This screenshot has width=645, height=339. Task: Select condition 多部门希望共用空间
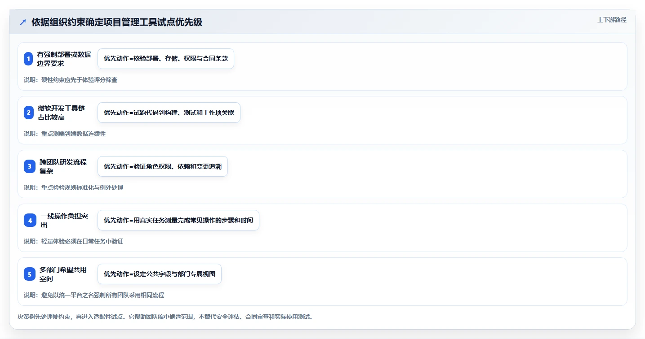coord(63,274)
